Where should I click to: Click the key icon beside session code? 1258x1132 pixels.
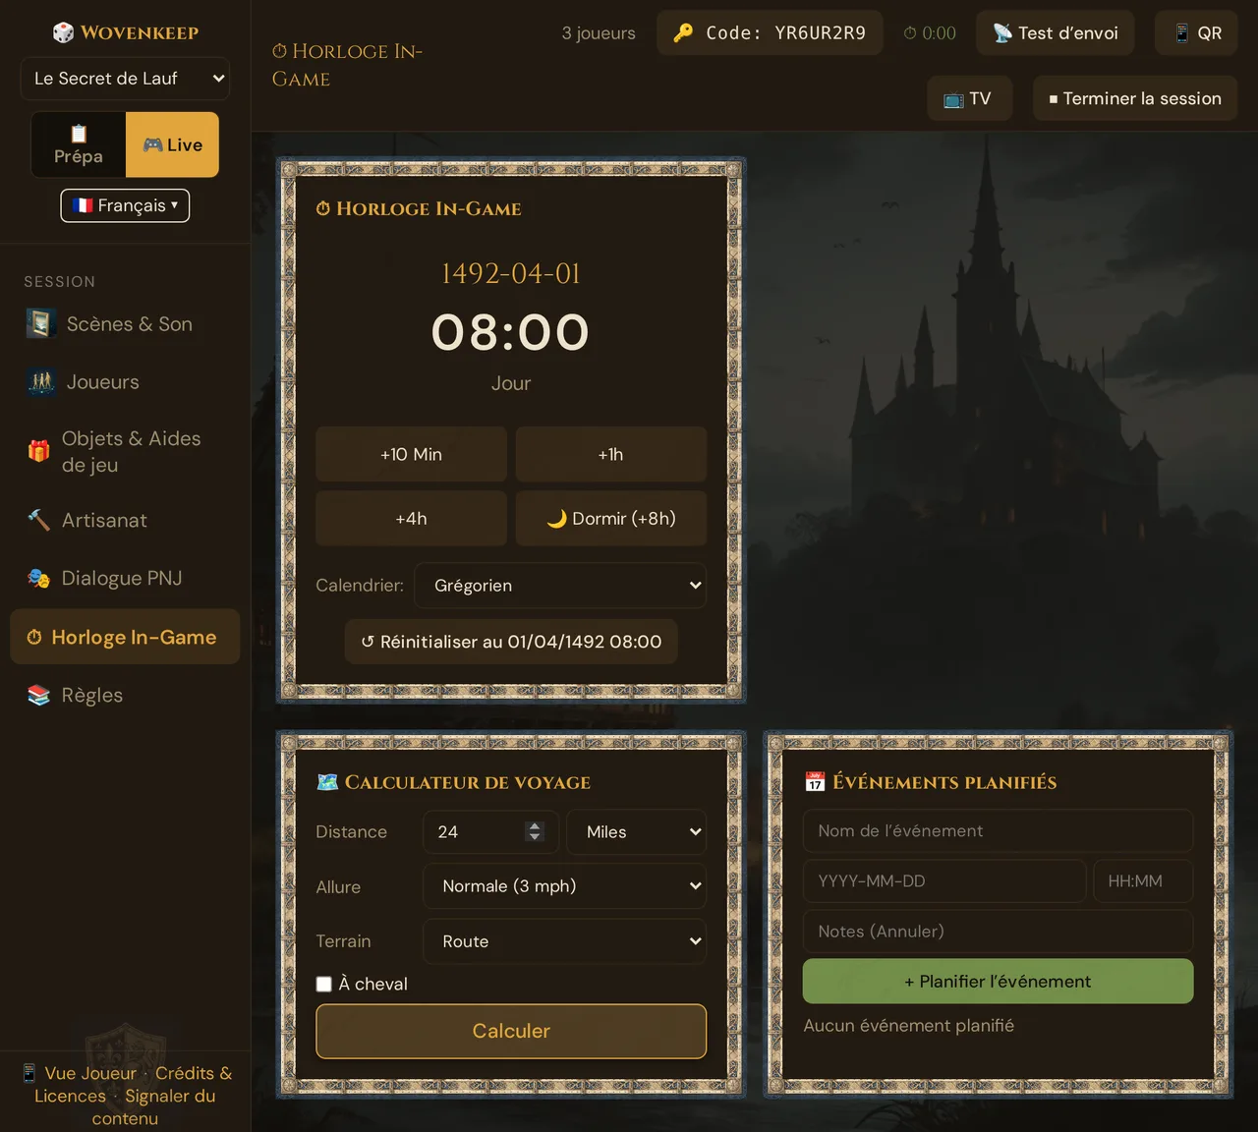point(683,33)
